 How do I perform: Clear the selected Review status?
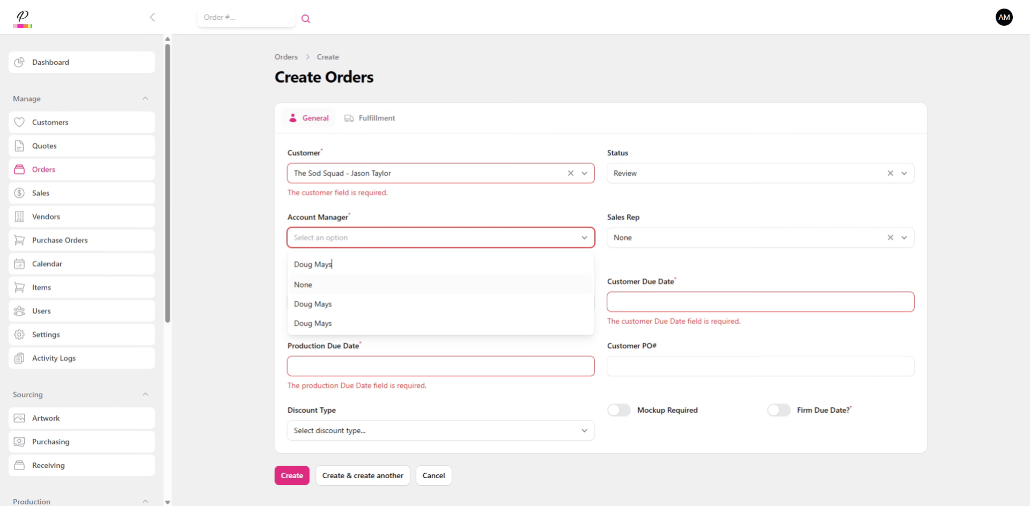point(890,173)
